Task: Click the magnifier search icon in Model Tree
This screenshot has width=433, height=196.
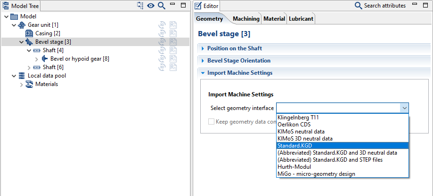Action: (162, 6)
